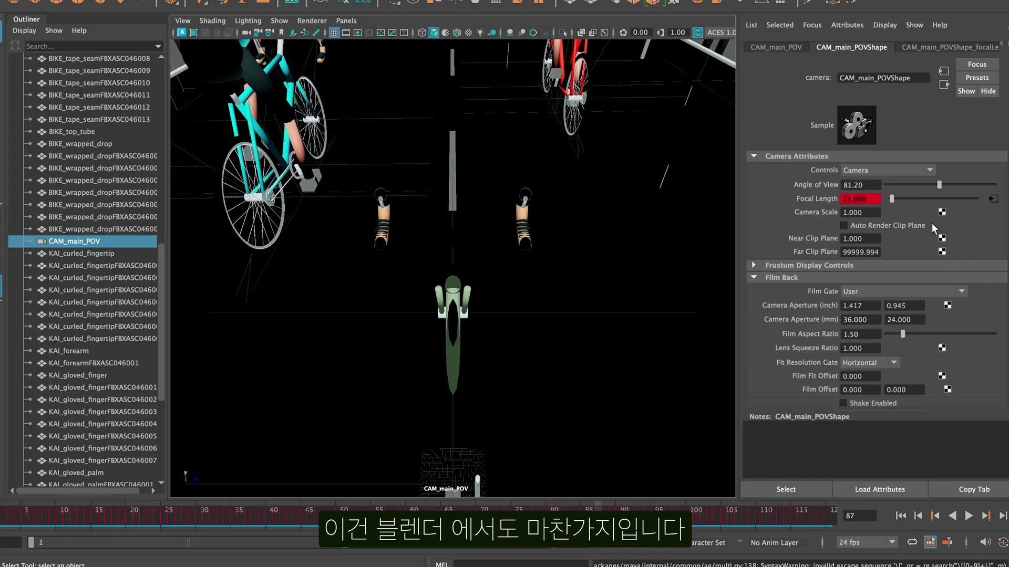This screenshot has width=1009, height=567.
Task: Click the Angle of View slider handle
Action: [x=939, y=185]
